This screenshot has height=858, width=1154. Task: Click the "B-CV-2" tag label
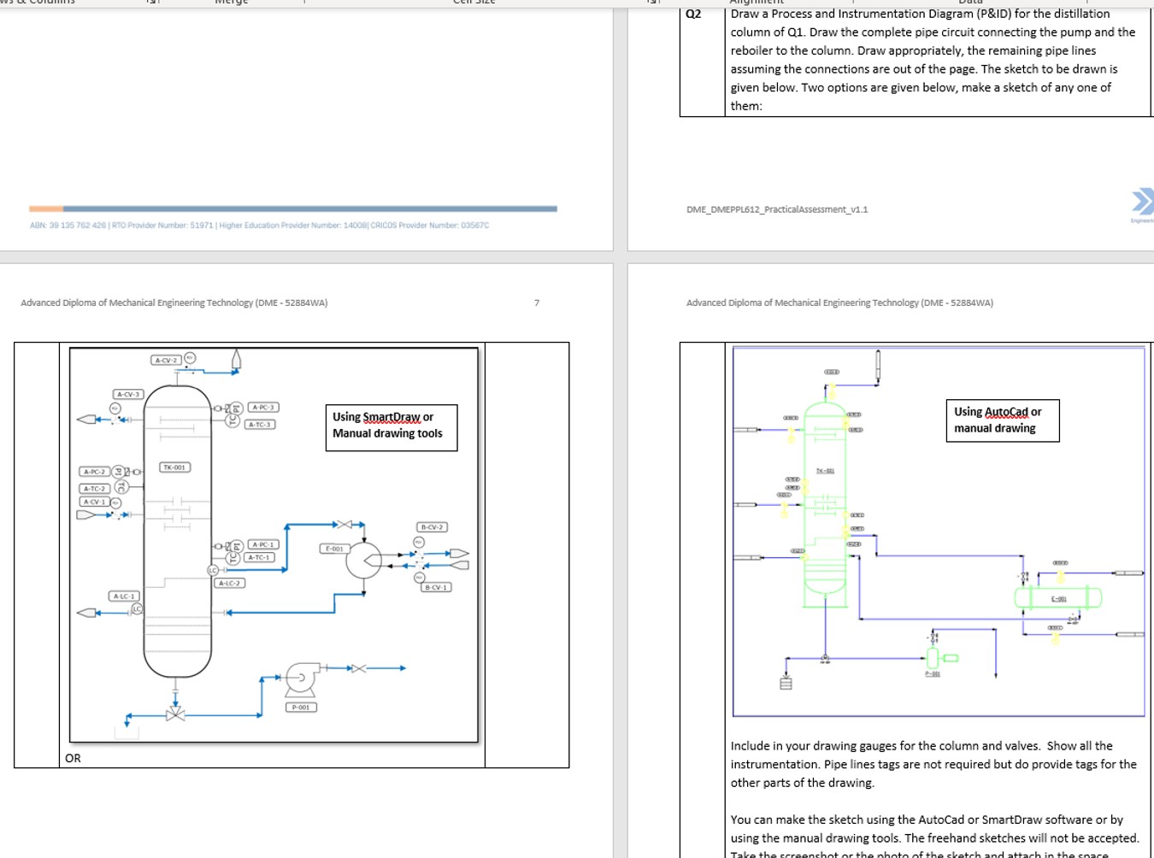432,527
